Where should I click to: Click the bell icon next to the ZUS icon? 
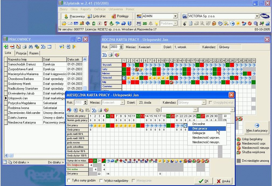[x=151, y=23]
